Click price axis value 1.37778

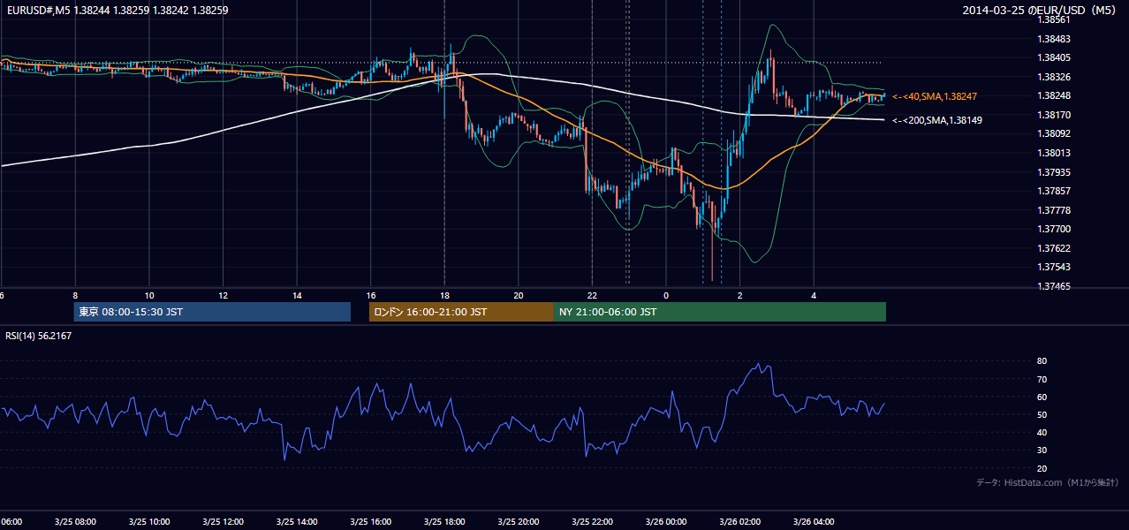pos(1054,210)
